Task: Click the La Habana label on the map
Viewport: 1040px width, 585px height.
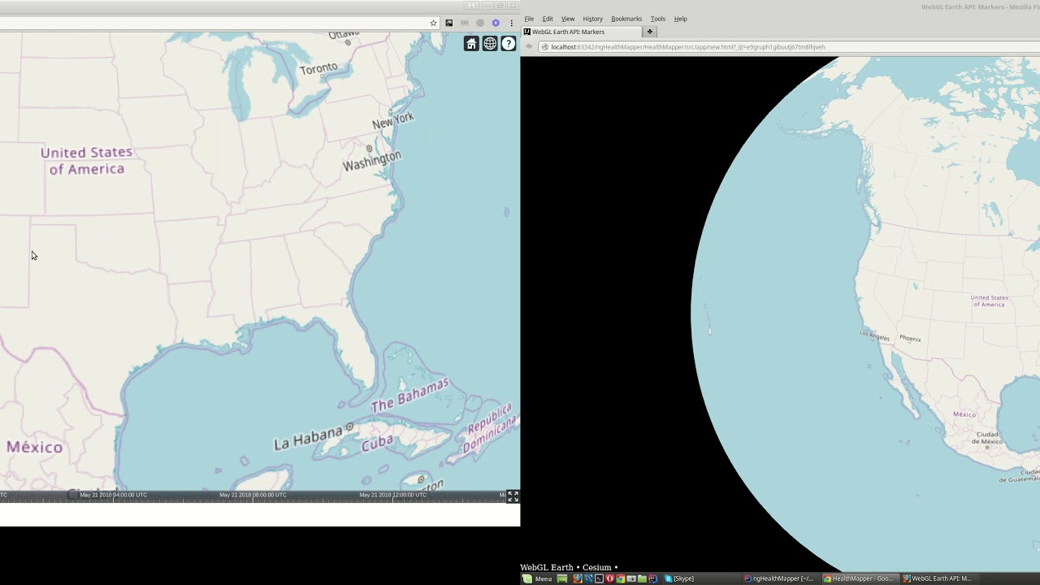Action: (308, 438)
